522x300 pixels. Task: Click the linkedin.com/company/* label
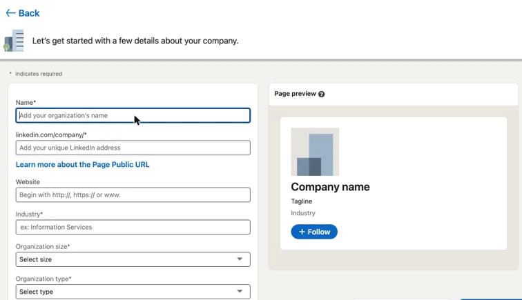pyautogui.click(x=51, y=134)
